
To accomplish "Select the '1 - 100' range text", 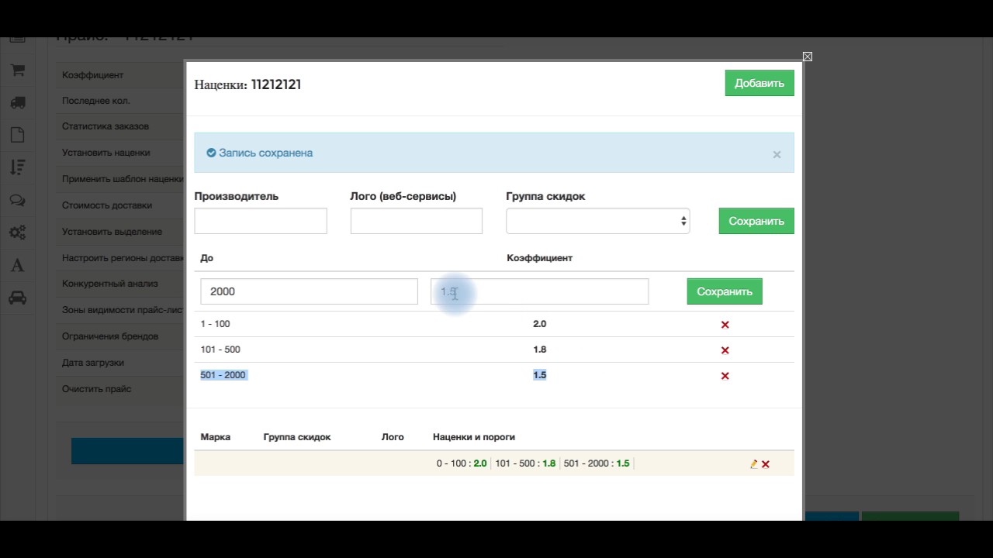I will click(215, 324).
